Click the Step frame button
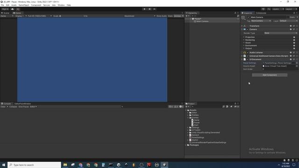 [155, 9]
